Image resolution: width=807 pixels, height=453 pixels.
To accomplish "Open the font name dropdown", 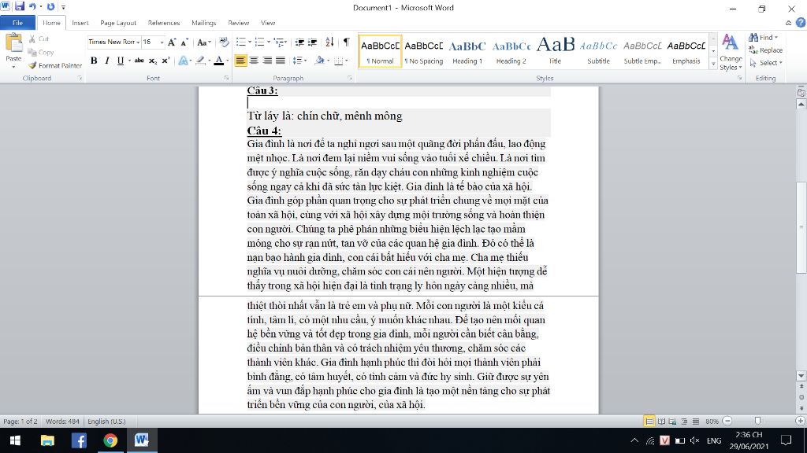I will [138, 42].
